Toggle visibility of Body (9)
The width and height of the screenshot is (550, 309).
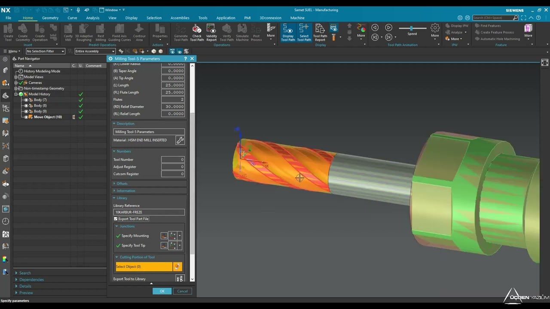click(x=26, y=111)
